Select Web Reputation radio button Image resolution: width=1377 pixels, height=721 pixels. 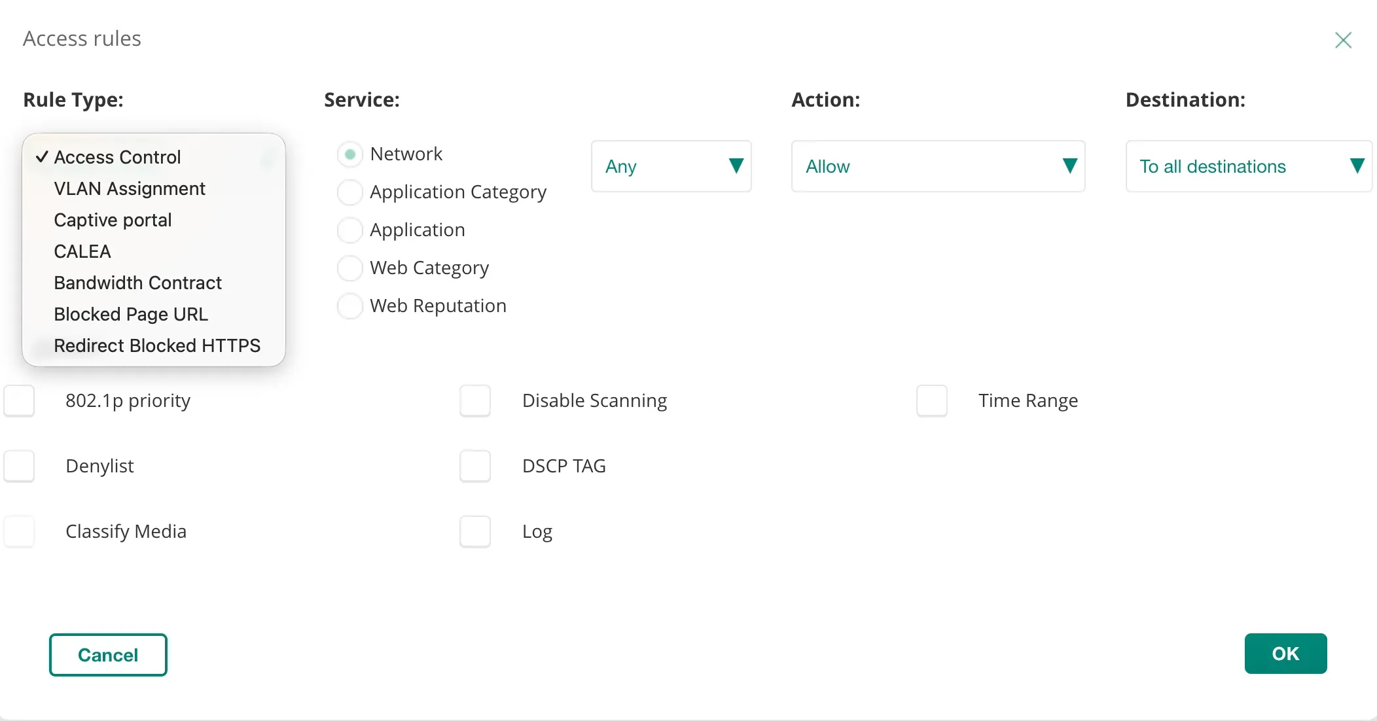[350, 306]
